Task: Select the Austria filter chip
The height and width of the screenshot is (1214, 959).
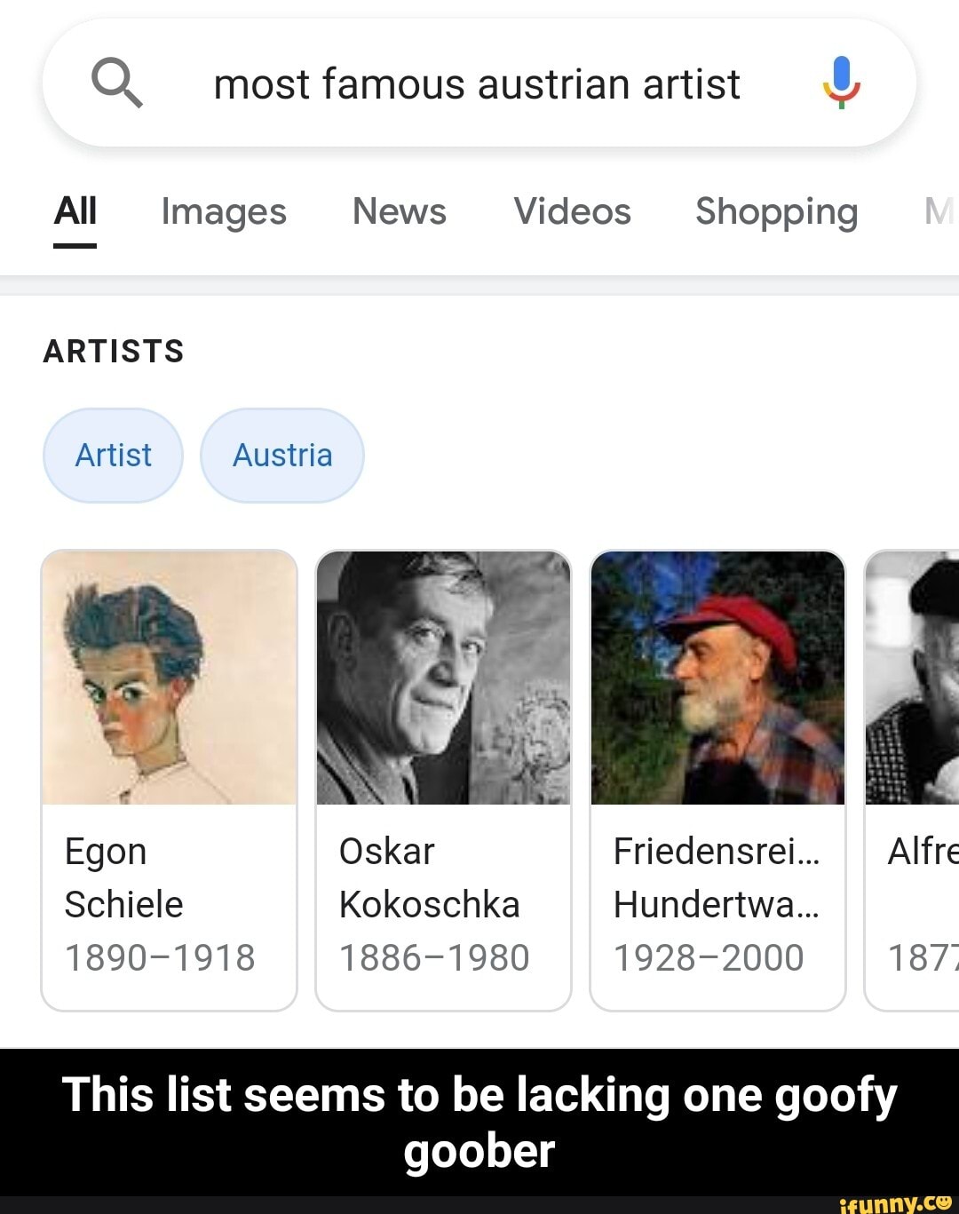Action: click(x=282, y=455)
